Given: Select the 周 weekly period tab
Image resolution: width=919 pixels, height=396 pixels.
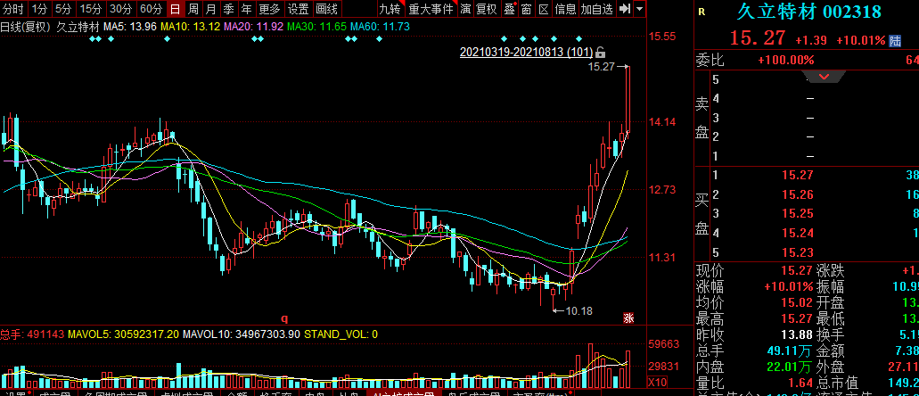Looking at the screenshot, I should point(193,9).
